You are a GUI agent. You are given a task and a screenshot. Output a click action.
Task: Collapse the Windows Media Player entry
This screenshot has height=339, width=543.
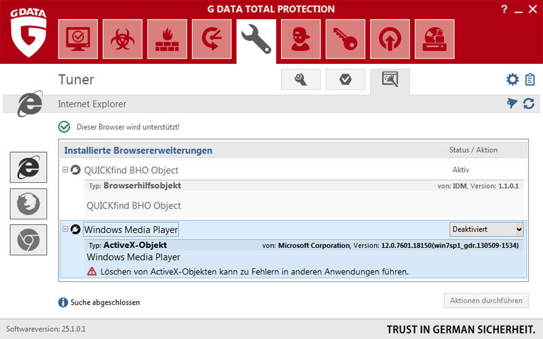[65, 229]
